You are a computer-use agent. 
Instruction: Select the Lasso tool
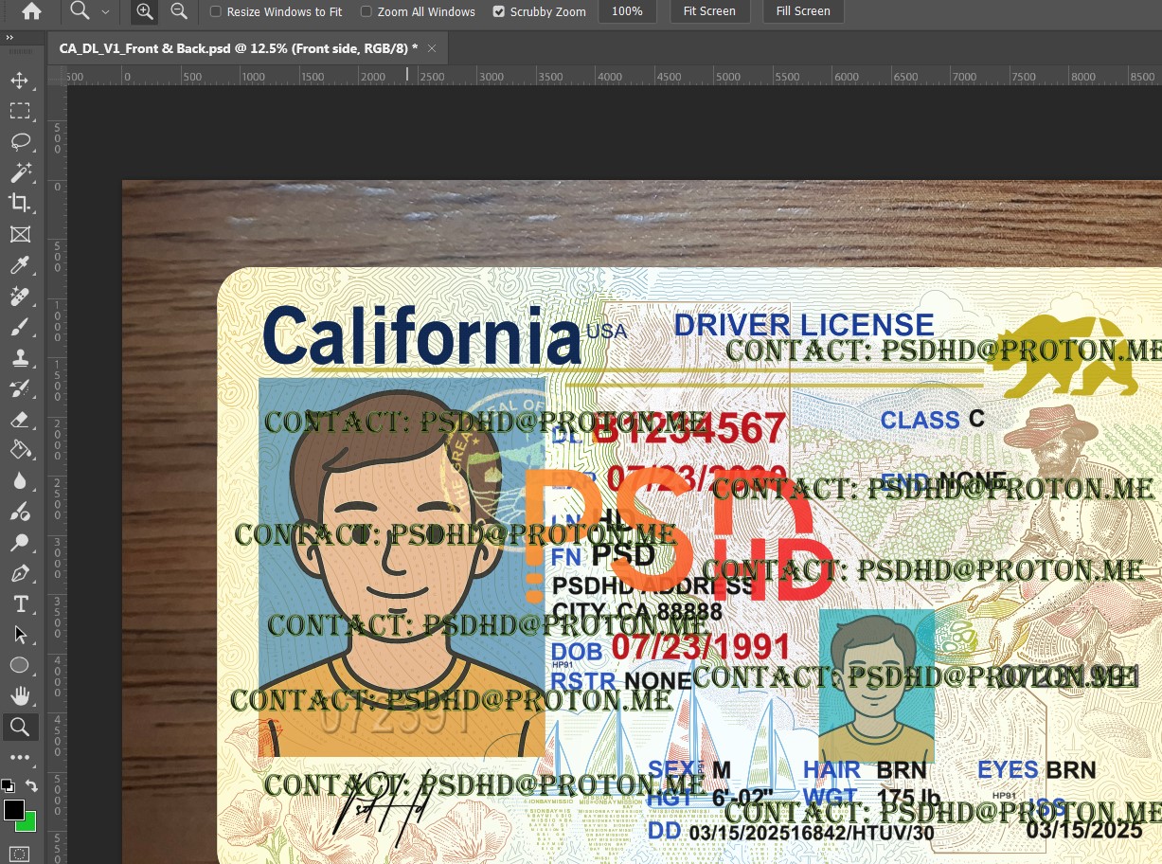pyautogui.click(x=21, y=142)
